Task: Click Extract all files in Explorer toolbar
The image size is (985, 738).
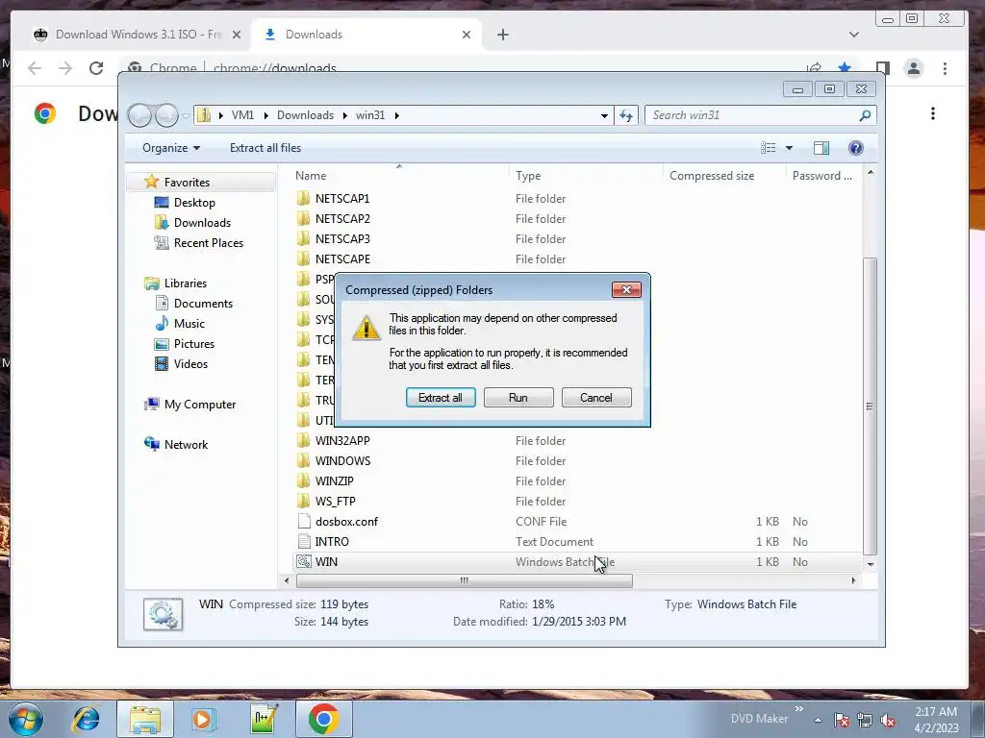Action: click(265, 147)
